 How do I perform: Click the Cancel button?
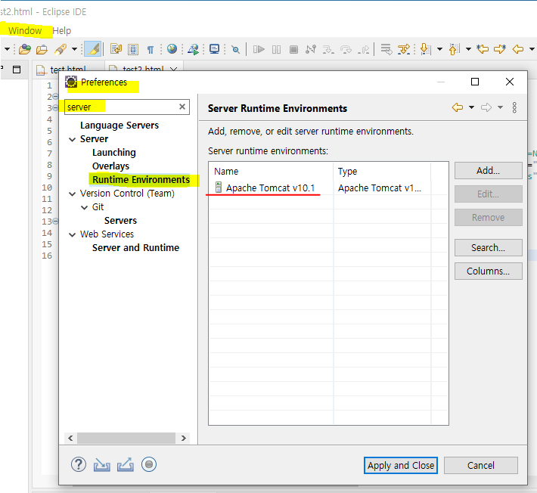(481, 466)
